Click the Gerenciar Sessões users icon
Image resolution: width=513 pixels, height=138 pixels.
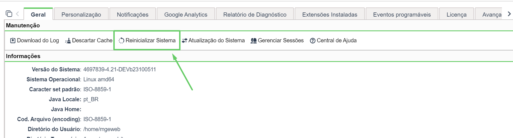(253, 41)
